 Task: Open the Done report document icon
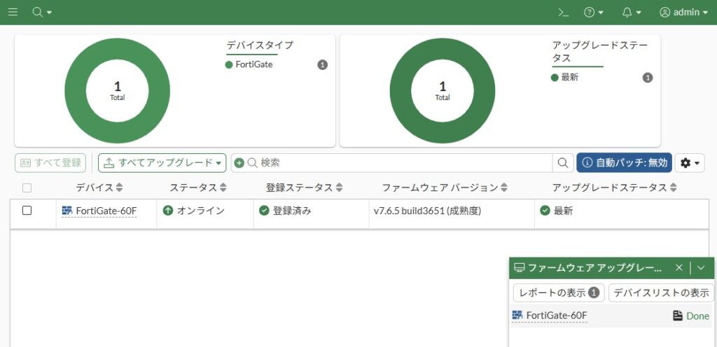677,316
